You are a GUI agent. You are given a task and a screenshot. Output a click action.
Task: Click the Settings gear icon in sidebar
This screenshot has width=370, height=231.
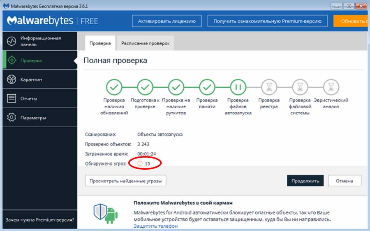coord(12,117)
